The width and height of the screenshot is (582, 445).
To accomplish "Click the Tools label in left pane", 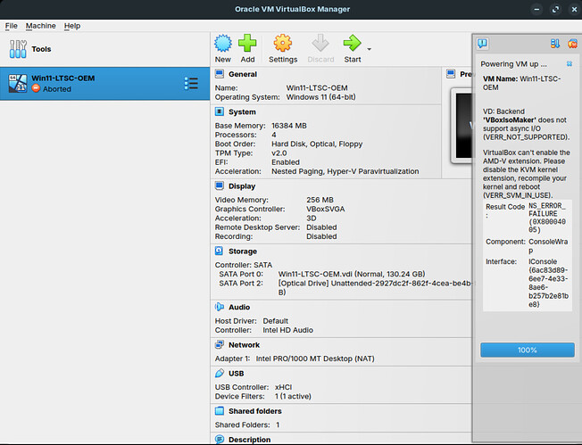I will coord(41,49).
